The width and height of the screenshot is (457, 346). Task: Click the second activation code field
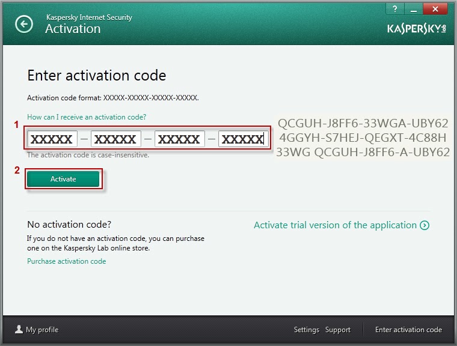tap(115, 139)
